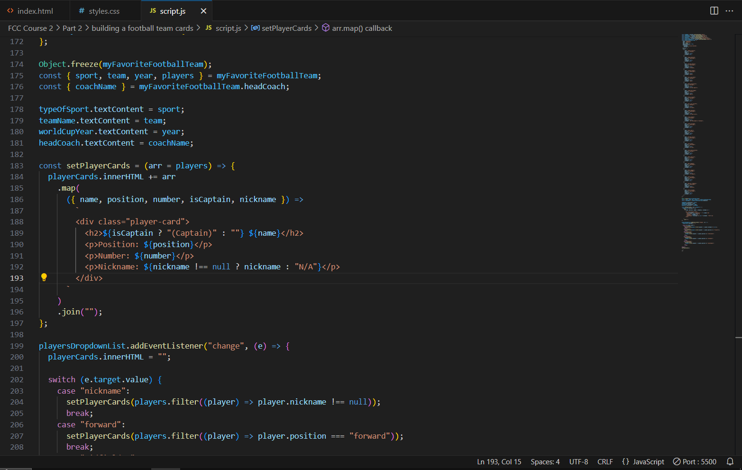Click line number 199 in the gutter
The image size is (742, 470).
[17, 346]
